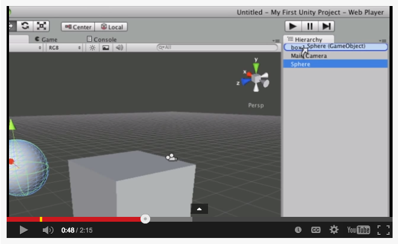Open the Scene panel options menu
398x244 pixels.
[x=276, y=40]
